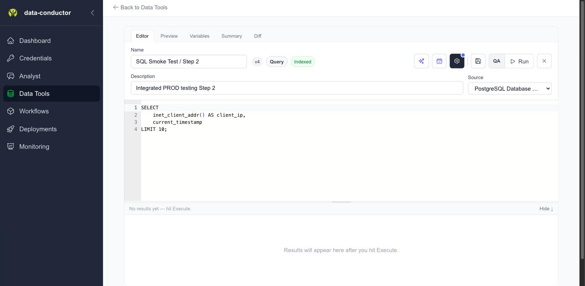Collapse the sidebar with the chevron
This screenshot has width=585, height=286.
93,13
